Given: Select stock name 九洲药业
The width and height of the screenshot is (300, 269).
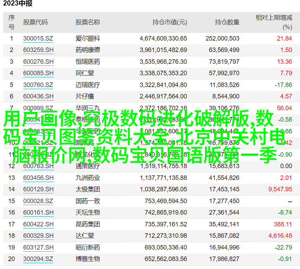Looking at the screenshot, I should tap(88, 177).
